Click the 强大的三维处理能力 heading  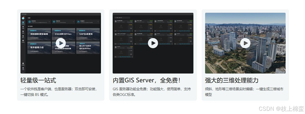point(232,80)
